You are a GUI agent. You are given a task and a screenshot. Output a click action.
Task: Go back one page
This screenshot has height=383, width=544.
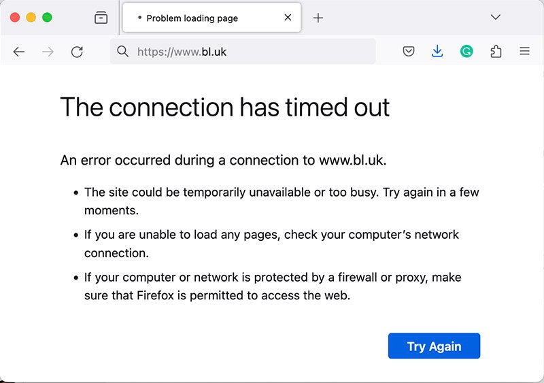[x=19, y=52]
